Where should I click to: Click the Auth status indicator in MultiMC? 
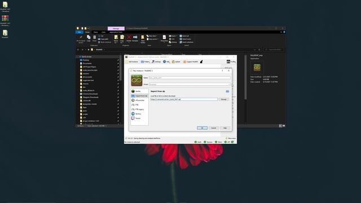coord(198,142)
